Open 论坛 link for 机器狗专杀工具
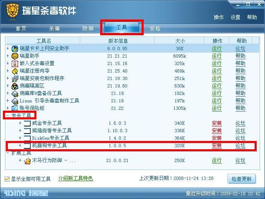Viewport: 265px width, 199px height. [x=240, y=146]
